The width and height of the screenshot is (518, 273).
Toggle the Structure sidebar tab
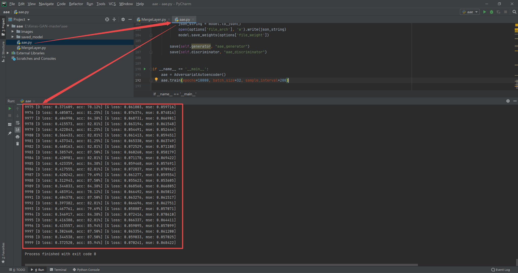click(x=3, y=52)
